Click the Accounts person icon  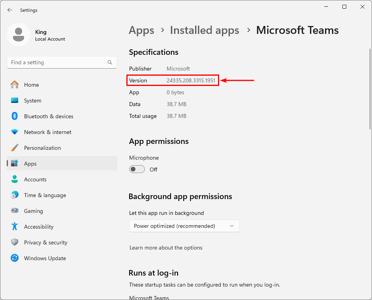(15, 179)
